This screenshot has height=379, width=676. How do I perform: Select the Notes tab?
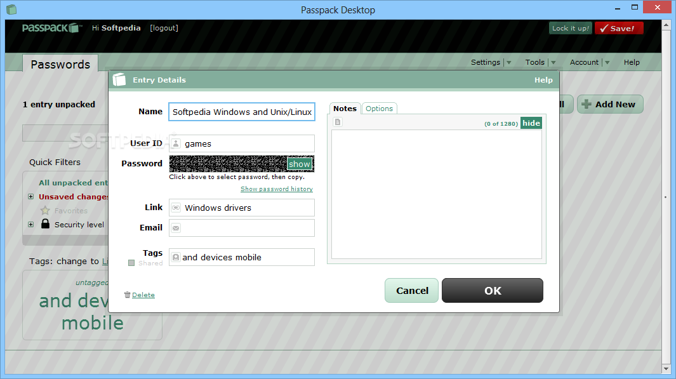tap(345, 109)
